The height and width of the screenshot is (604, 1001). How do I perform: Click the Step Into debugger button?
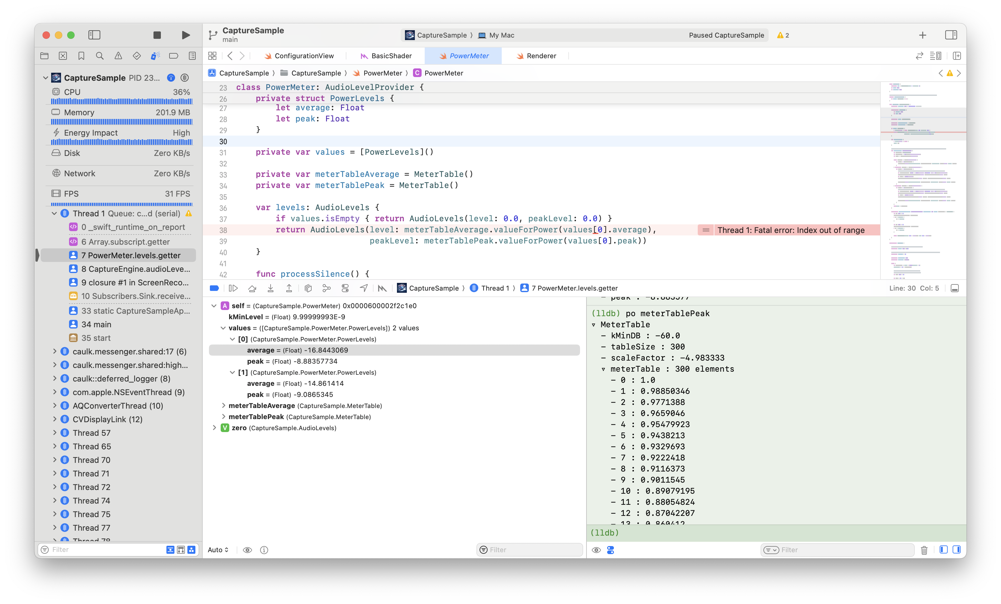click(271, 288)
